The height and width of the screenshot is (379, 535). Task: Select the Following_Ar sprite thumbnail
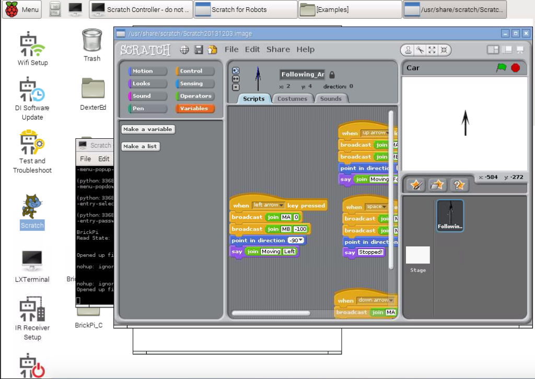pyautogui.click(x=450, y=215)
